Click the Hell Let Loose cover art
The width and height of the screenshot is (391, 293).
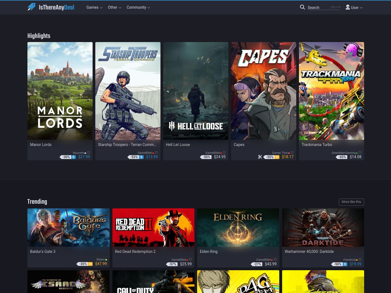click(x=196, y=91)
